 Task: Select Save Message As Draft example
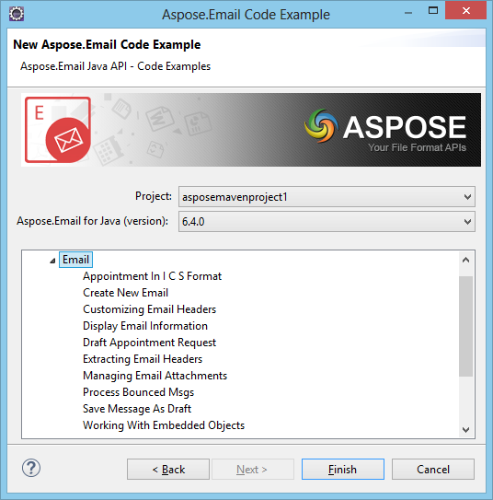point(137,409)
